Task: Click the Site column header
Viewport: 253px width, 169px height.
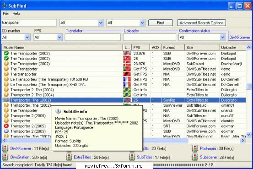Action: [202, 48]
